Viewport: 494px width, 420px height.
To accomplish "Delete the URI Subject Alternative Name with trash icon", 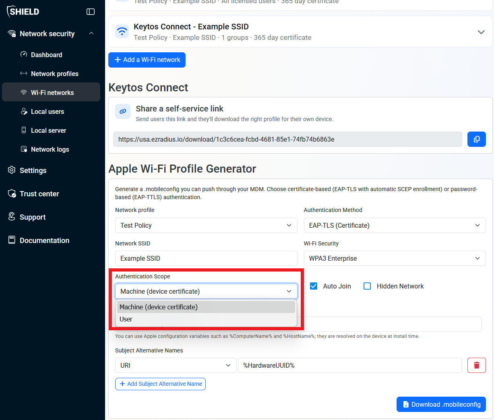I will click(x=477, y=365).
